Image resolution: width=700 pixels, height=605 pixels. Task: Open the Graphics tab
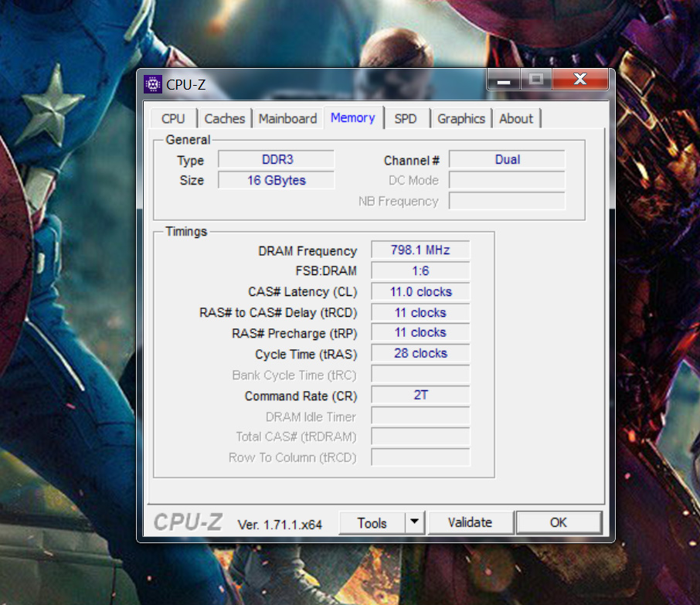pos(461,119)
